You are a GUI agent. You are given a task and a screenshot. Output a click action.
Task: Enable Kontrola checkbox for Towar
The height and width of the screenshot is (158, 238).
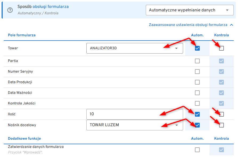click(x=221, y=48)
